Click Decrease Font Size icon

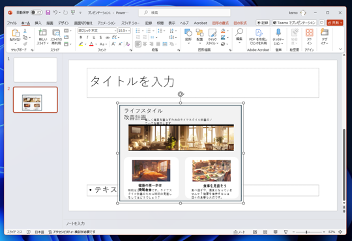click(120, 44)
